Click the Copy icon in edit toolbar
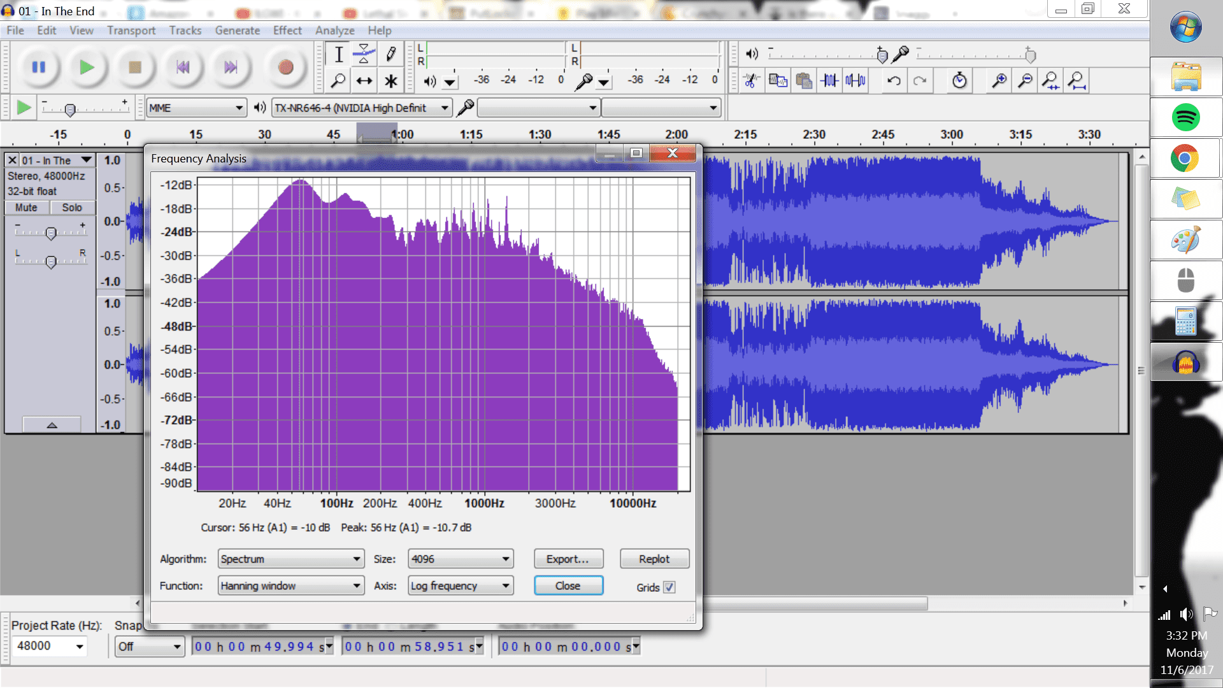 coord(778,81)
